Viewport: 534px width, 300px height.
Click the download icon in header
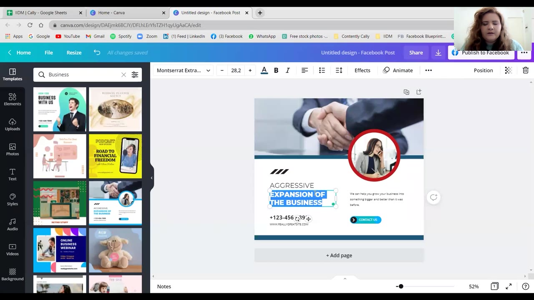[x=438, y=52]
